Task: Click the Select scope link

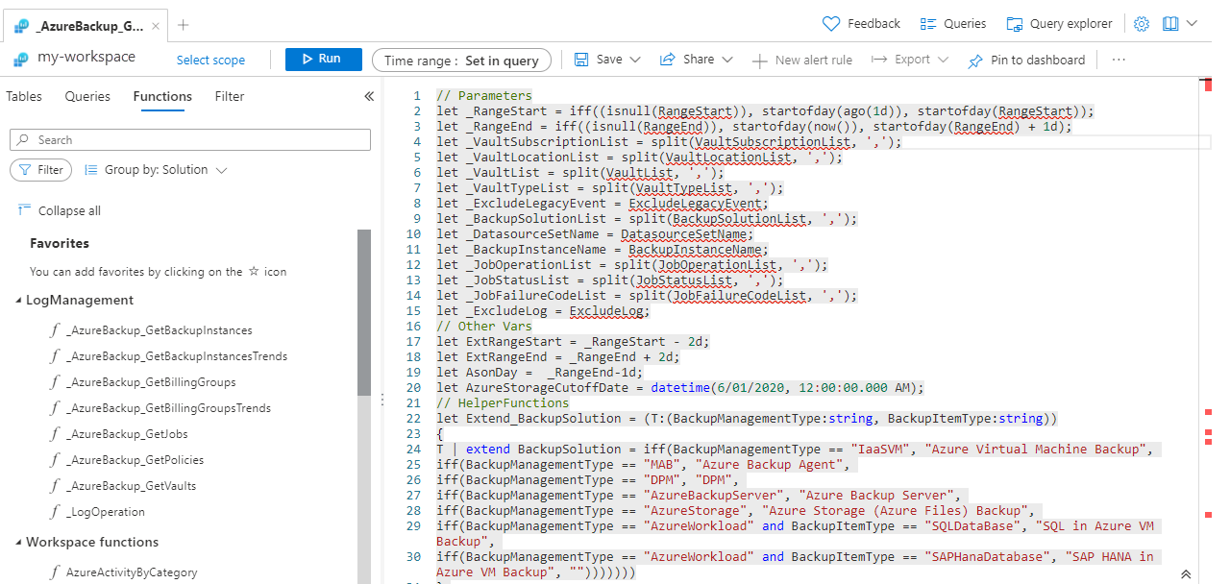Action: tap(210, 60)
